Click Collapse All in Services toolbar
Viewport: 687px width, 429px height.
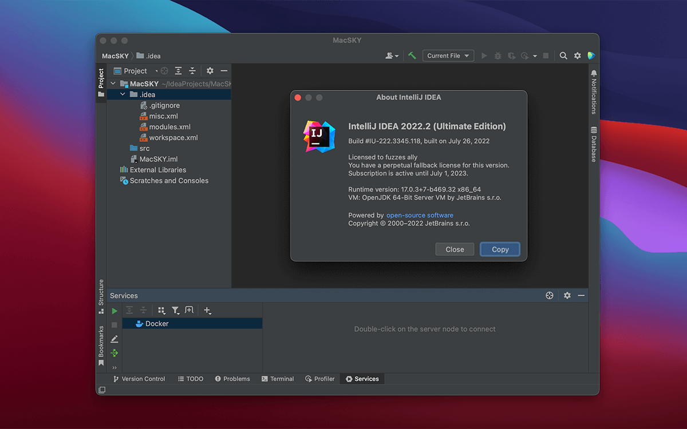coord(143,310)
